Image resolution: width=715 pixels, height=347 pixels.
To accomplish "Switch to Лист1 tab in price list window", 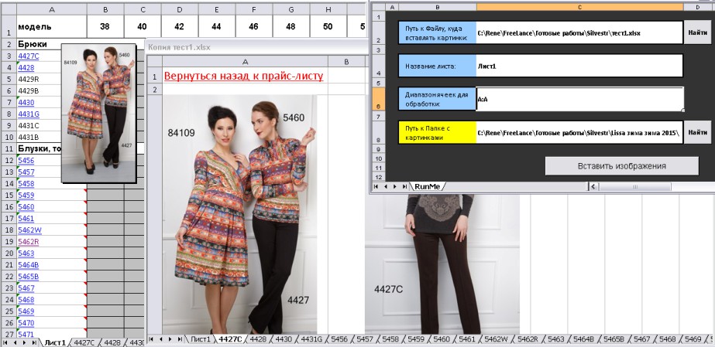I will [x=55, y=342].
